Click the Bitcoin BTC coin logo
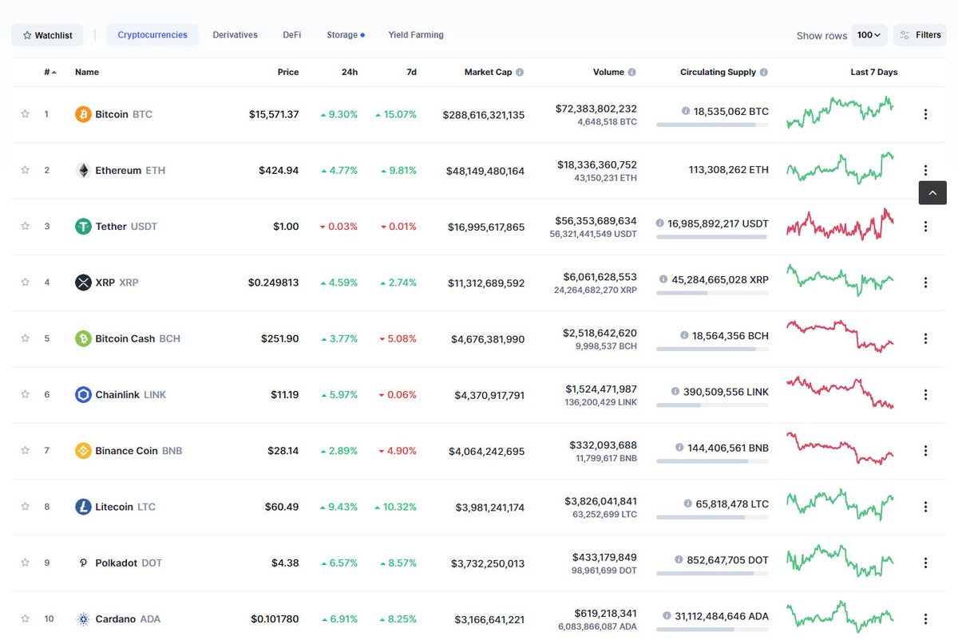 tap(82, 114)
